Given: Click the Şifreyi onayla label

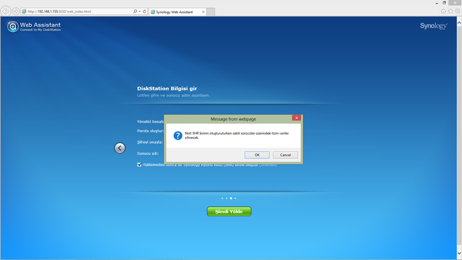Looking at the screenshot, I should coord(150,142).
